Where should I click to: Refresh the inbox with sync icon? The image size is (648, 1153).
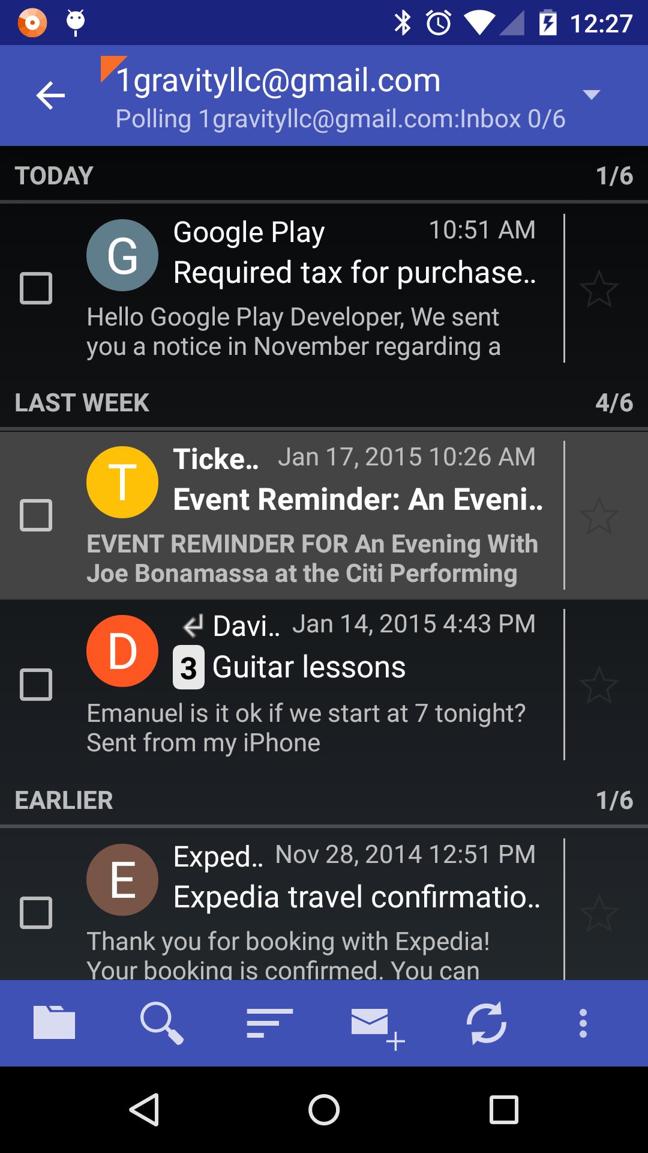point(487,1023)
